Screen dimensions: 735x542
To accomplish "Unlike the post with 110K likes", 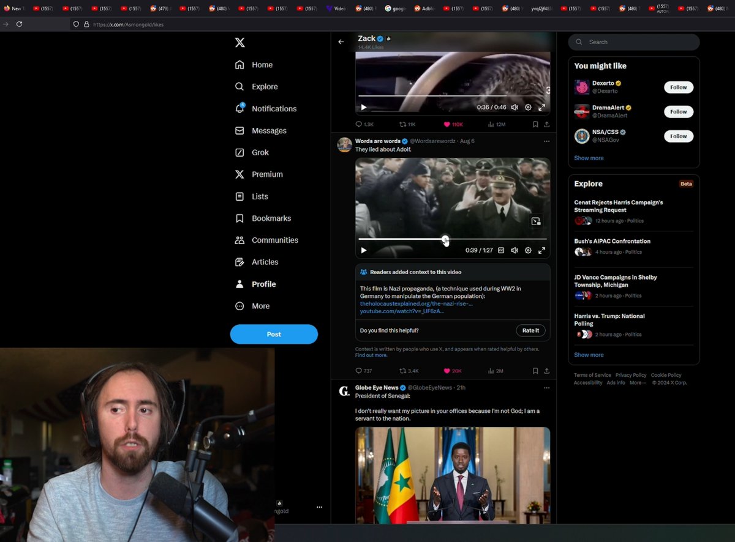I will click(x=453, y=124).
